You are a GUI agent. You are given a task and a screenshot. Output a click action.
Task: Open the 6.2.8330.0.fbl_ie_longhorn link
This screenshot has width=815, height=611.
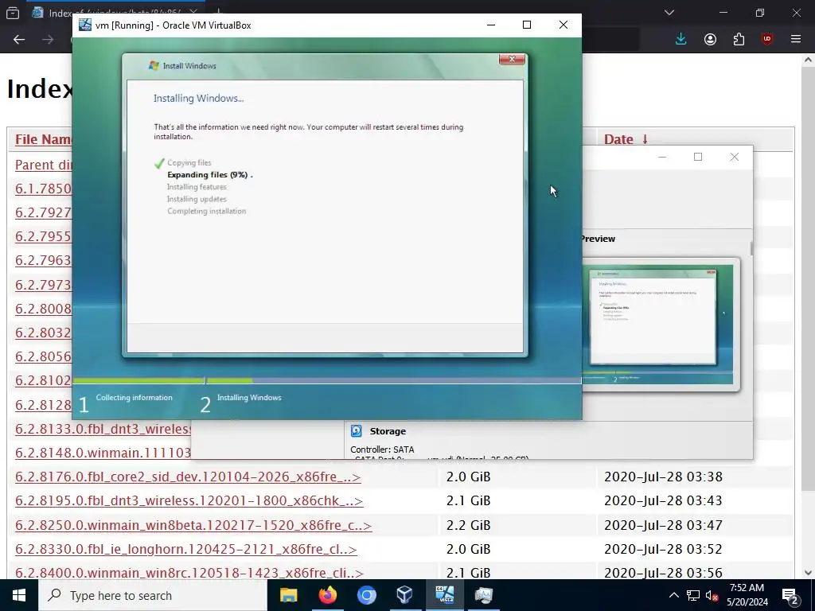[x=186, y=549]
